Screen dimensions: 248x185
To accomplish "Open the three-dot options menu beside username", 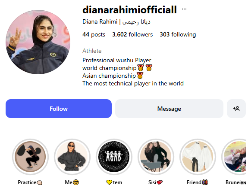I will point(184,9).
